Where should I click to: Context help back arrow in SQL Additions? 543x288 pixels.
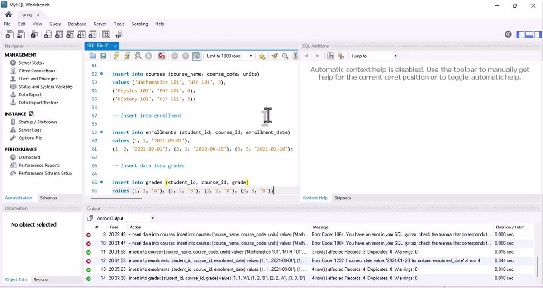coord(307,56)
